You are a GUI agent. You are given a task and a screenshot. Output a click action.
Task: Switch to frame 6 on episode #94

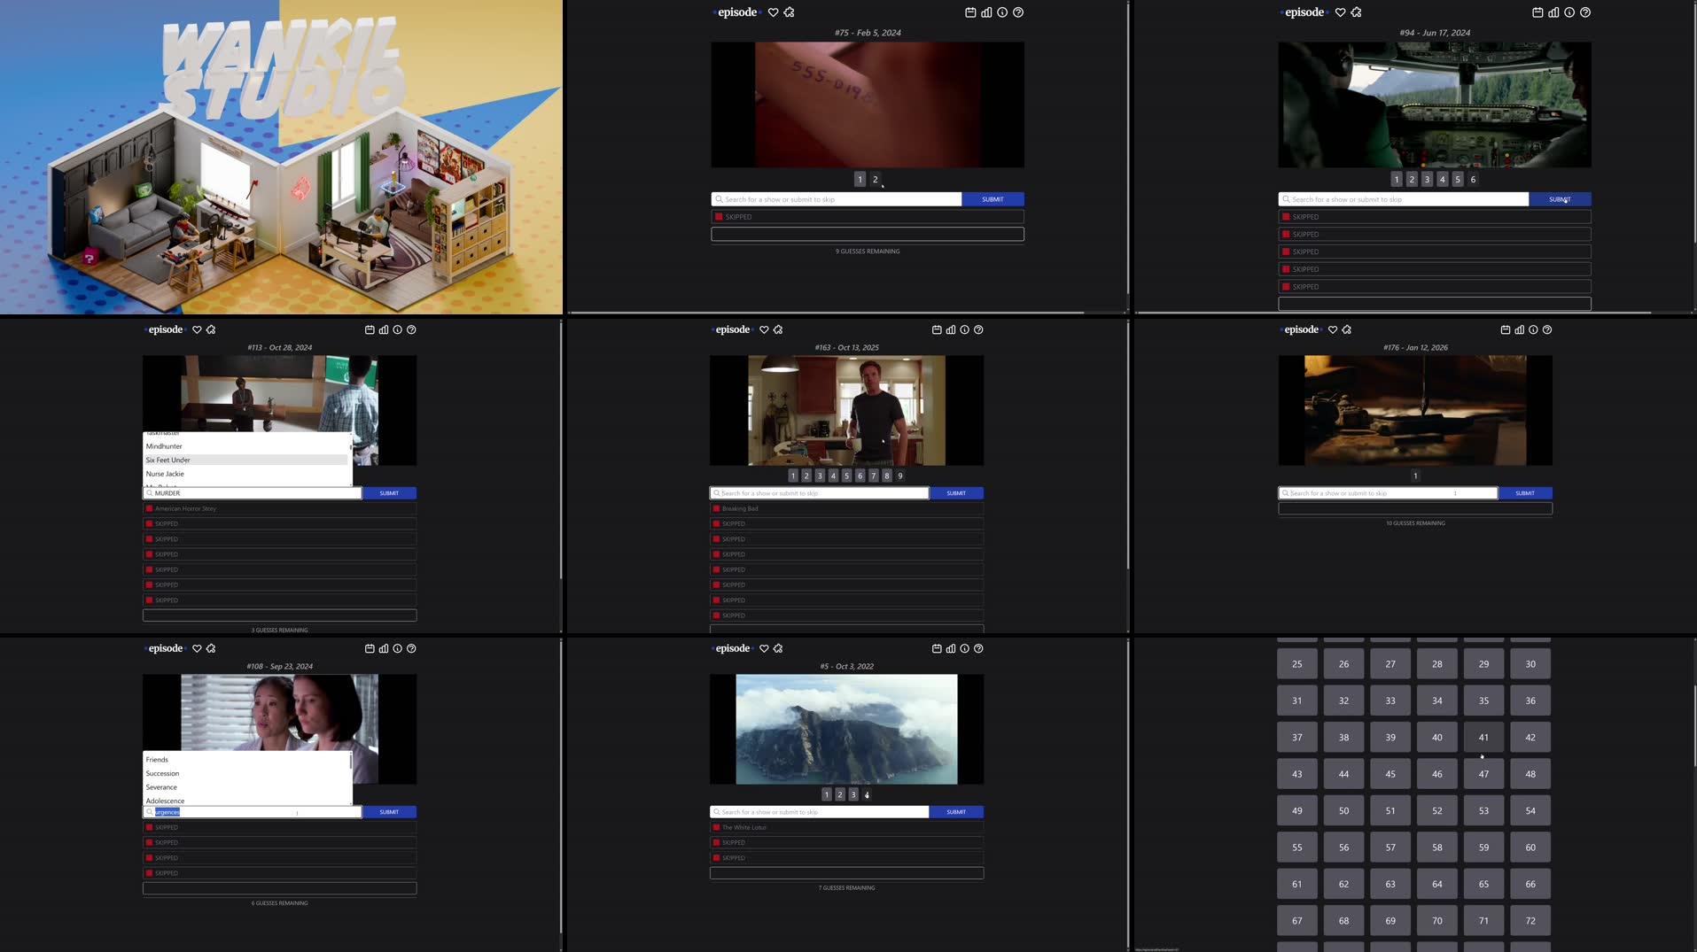tap(1472, 179)
